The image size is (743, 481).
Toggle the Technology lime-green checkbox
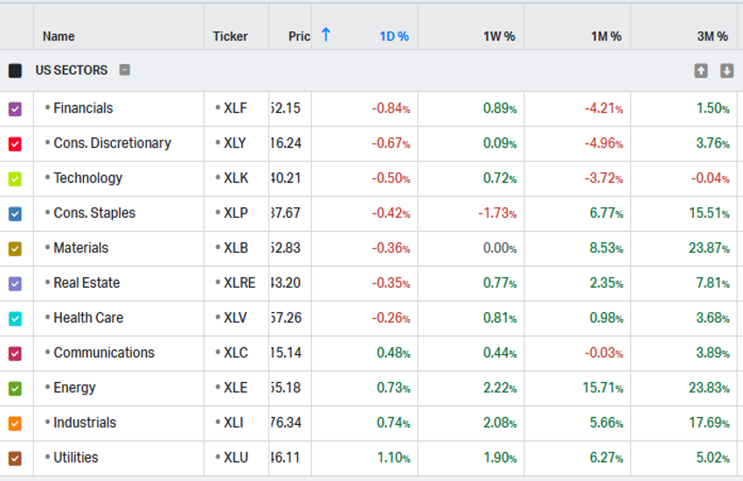tap(15, 179)
